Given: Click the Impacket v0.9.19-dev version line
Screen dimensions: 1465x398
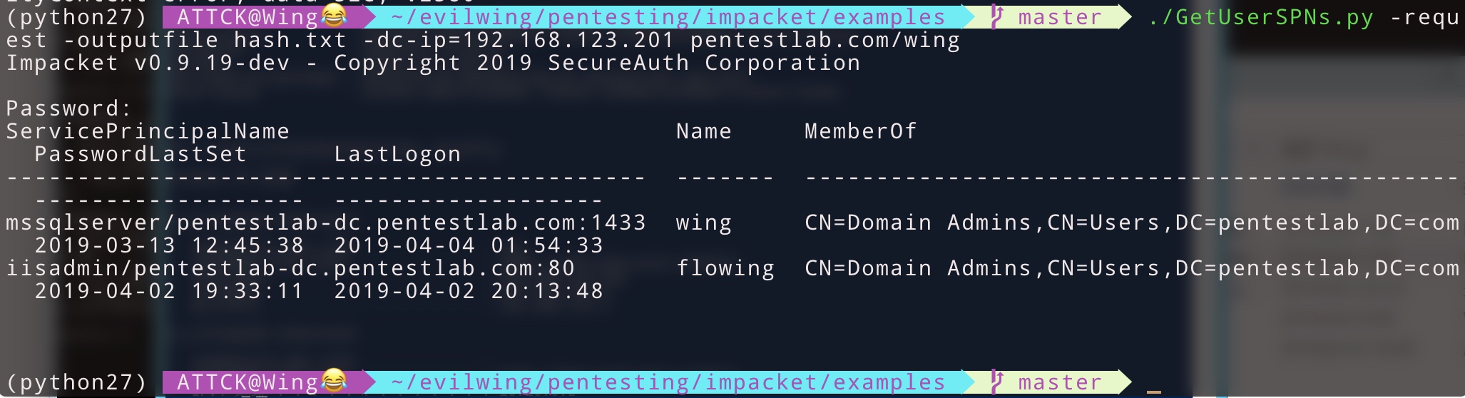Looking at the screenshot, I should coord(432,63).
